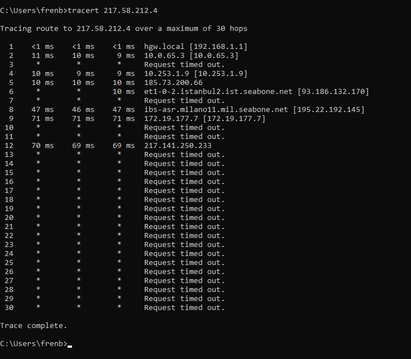411x359 pixels.
Task: Click the hgw.local hostname at hop 1
Action: [164, 47]
